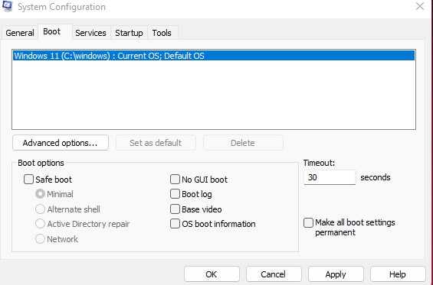Select the Tools tab
433x285 pixels.
click(x=162, y=33)
